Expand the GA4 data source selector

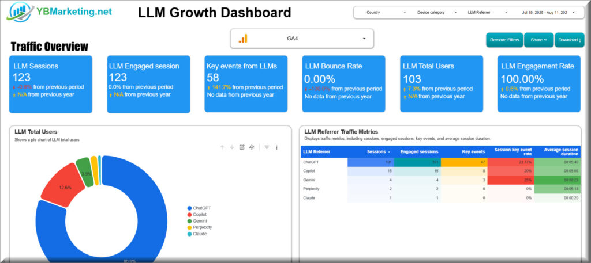tap(302, 39)
